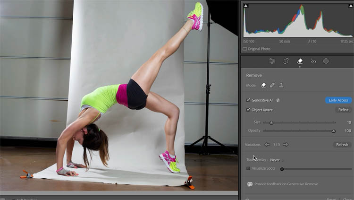Viewport: 354px width, 200px height.
Task: Adjust the Size slider handle
Action: tap(271, 122)
